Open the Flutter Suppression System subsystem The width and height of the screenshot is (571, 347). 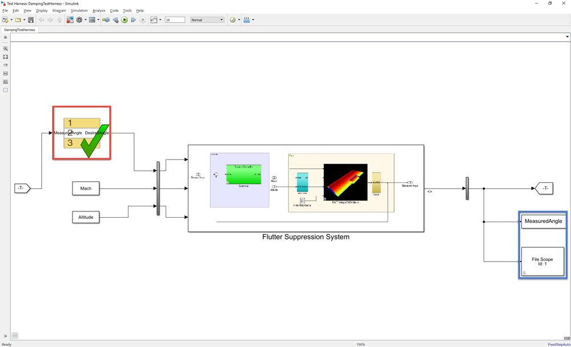(306, 188)
